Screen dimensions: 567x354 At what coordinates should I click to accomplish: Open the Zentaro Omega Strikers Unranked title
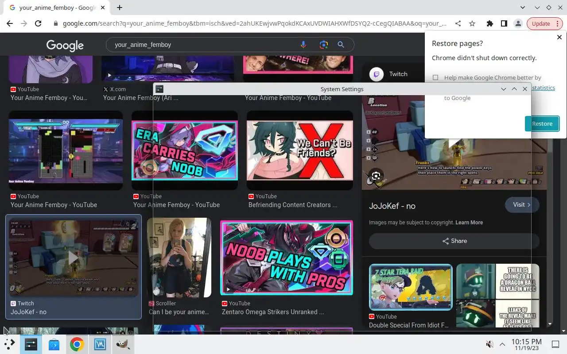(273, 312)
